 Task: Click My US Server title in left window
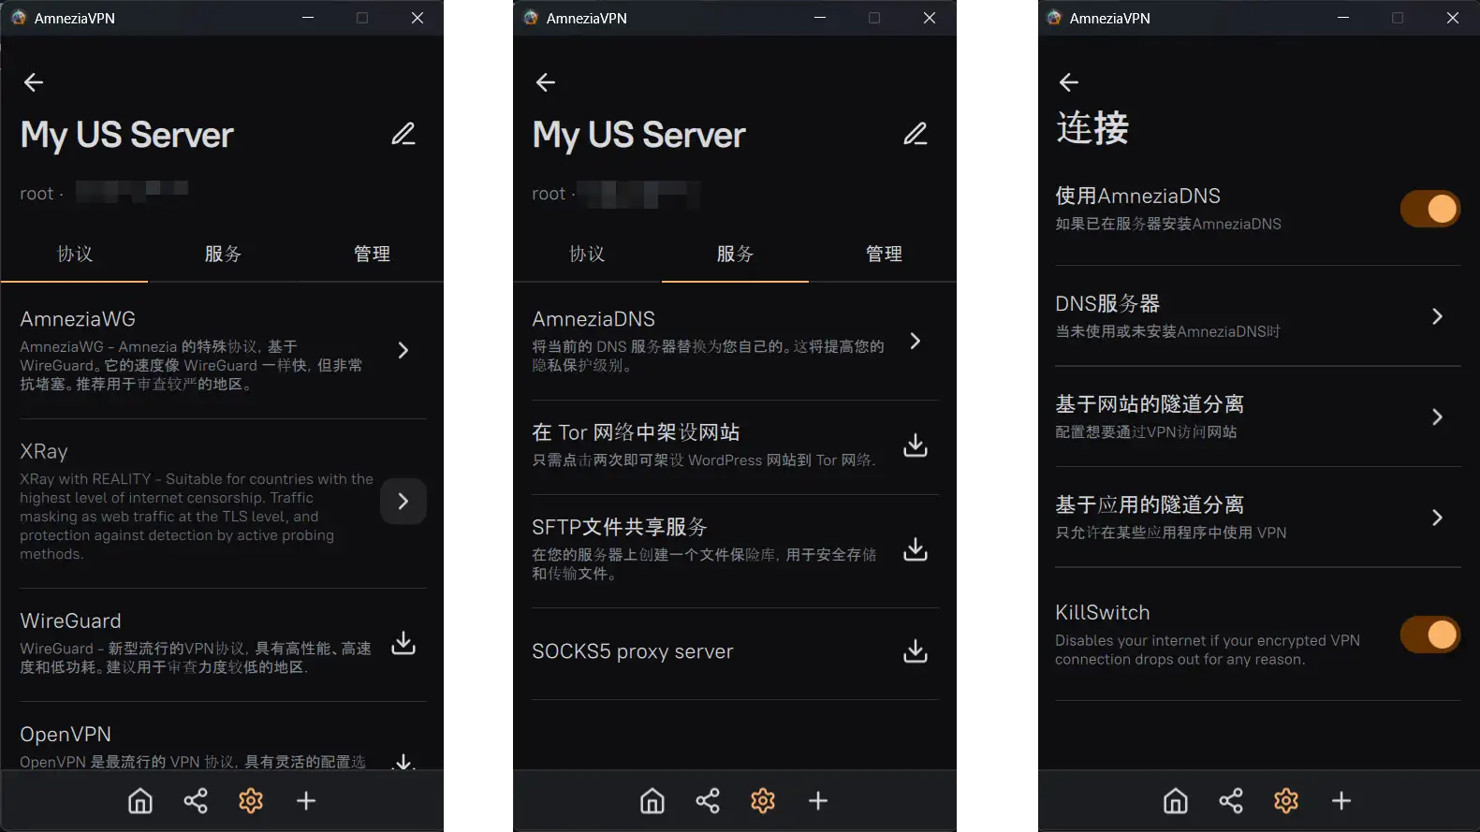click(127, 136)
